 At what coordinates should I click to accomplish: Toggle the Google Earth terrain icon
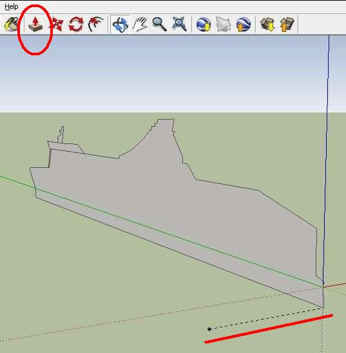point(224,24)
